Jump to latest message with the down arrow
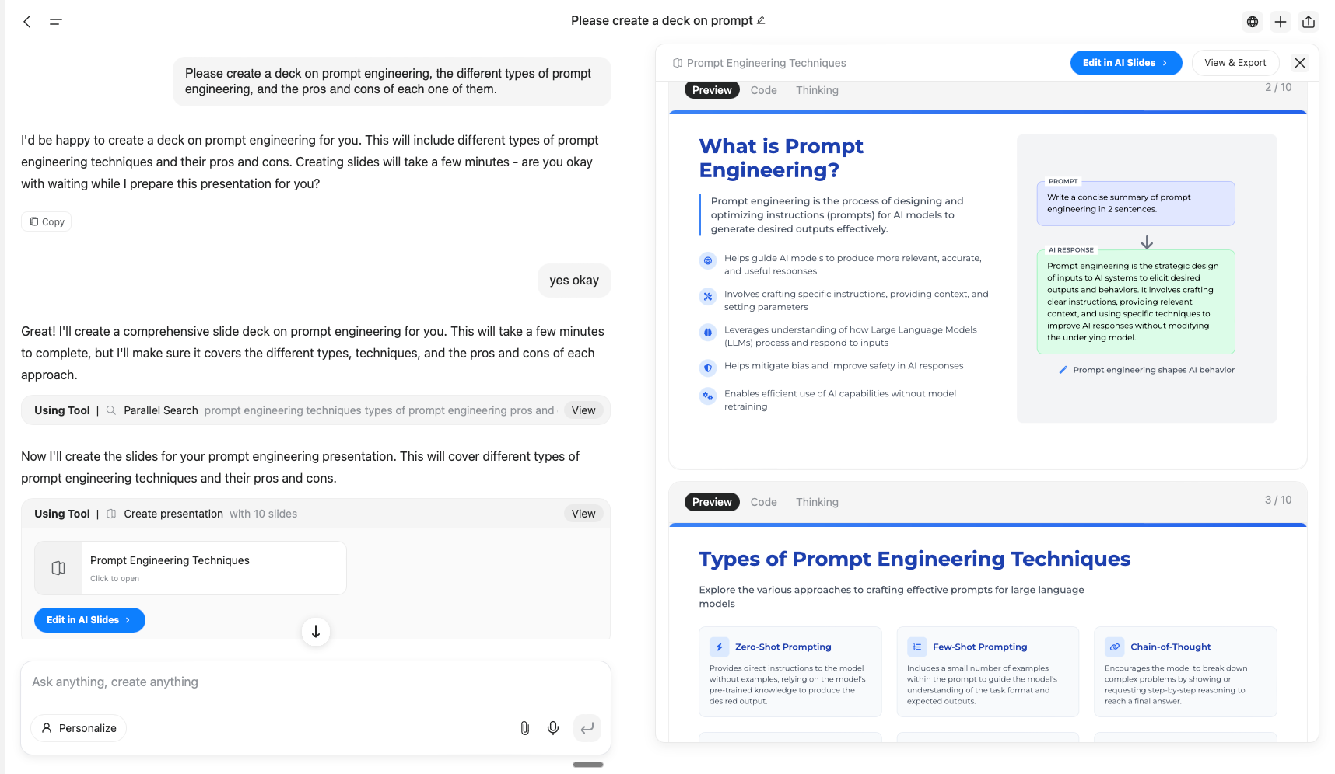The image size is (1335, 774). [x=315, y=632]
